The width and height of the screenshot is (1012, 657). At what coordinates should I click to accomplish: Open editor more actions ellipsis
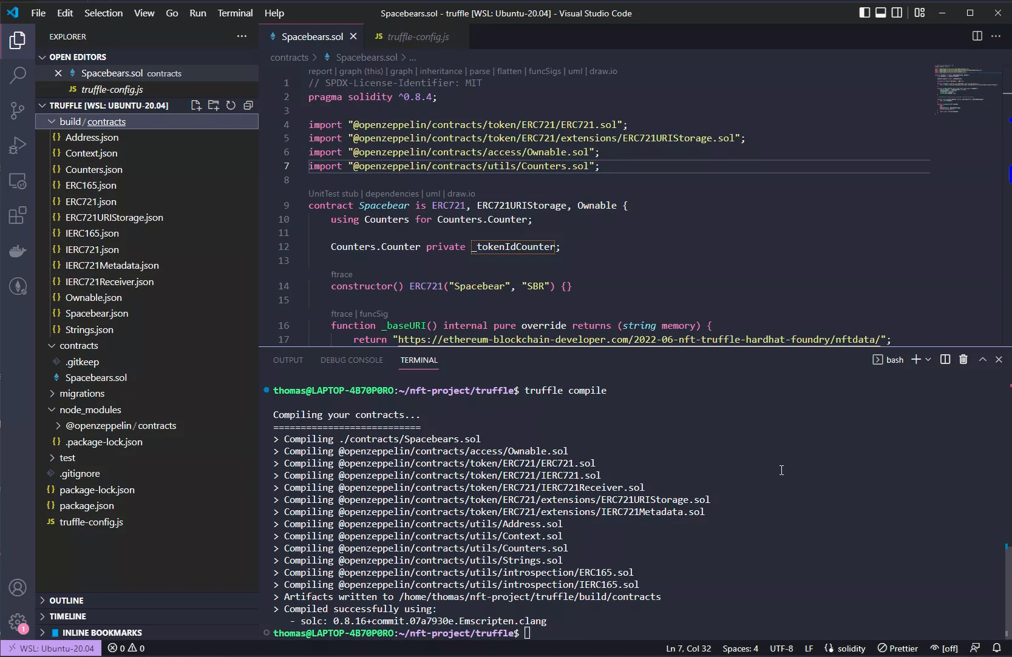tap(996, 36)
